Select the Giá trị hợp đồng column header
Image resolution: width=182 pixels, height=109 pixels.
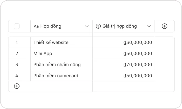pos(124,26)
